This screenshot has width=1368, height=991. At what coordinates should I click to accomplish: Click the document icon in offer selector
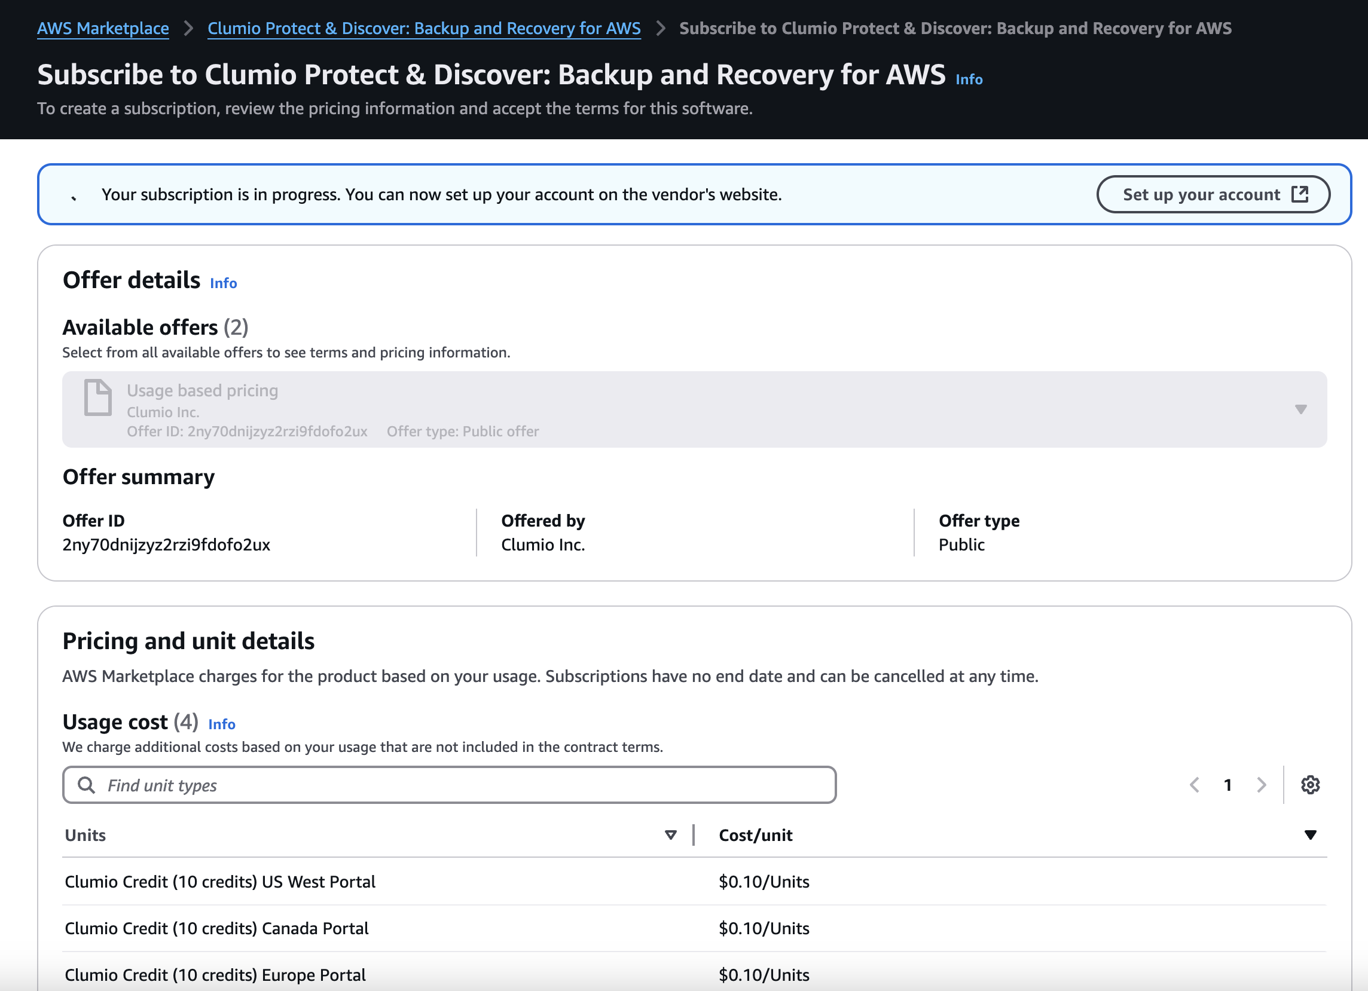point(97,398)
